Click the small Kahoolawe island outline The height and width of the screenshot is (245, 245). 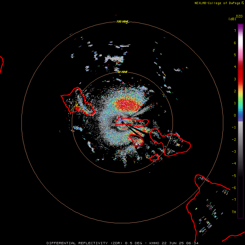point(154,157)
